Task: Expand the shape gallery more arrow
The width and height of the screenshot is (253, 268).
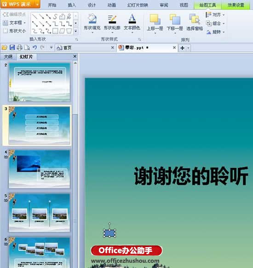Action: pyautogui.click(x=76, y=31)
